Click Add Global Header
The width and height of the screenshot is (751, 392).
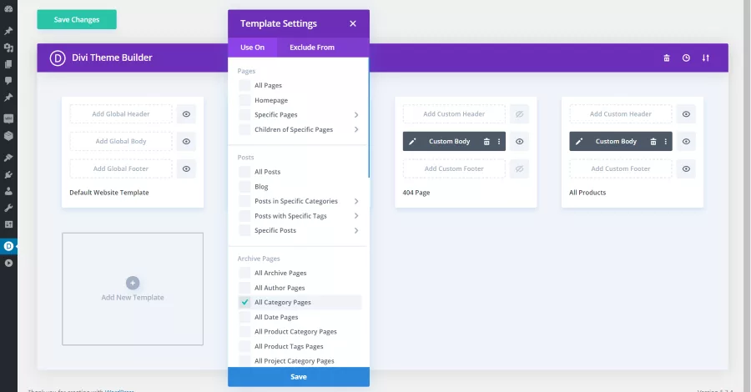(x=121, y=114)
